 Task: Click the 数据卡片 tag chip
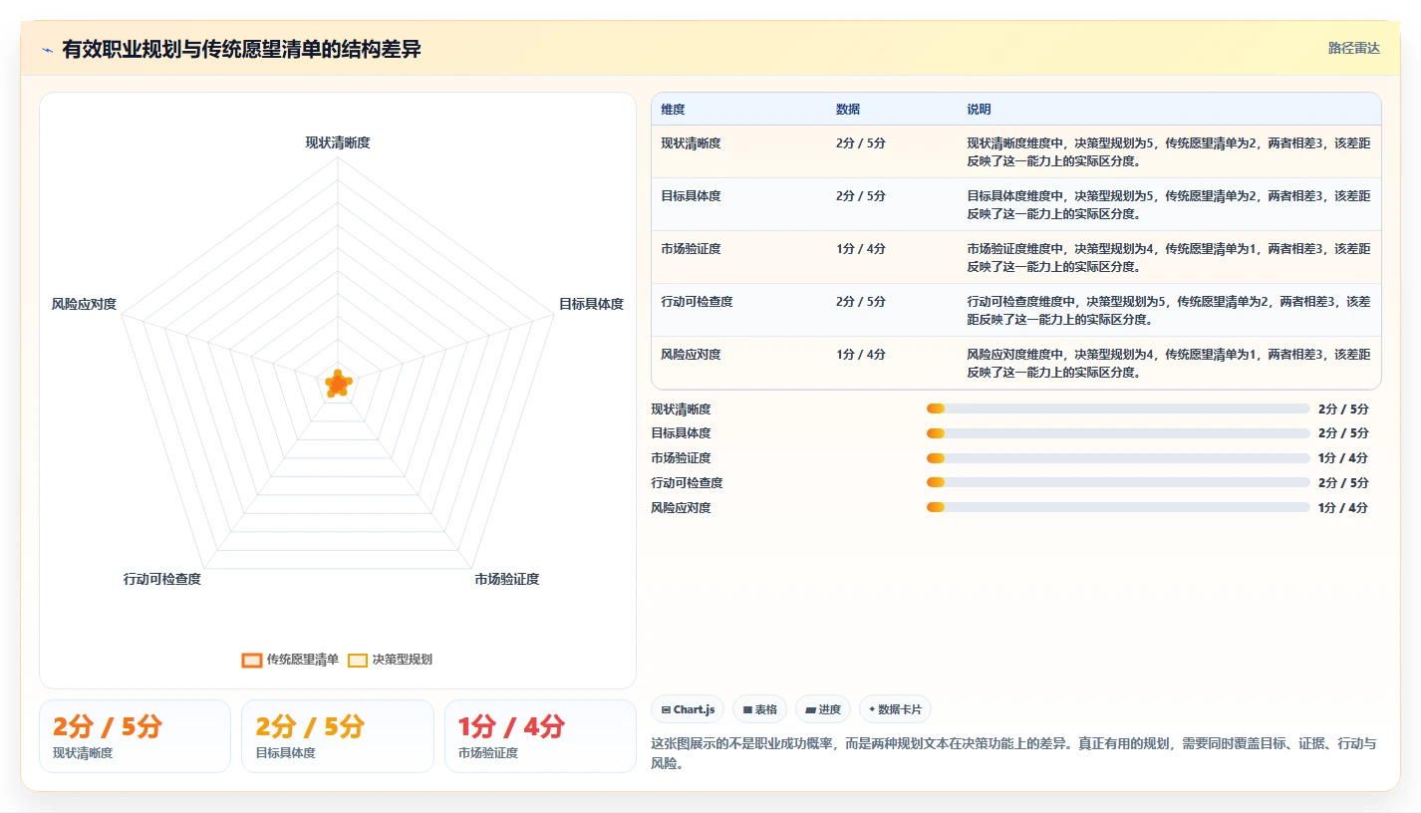coord(895,709)
